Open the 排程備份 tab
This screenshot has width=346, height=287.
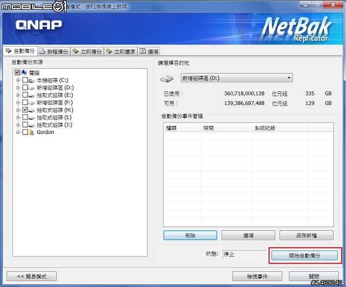coord(54,51)
